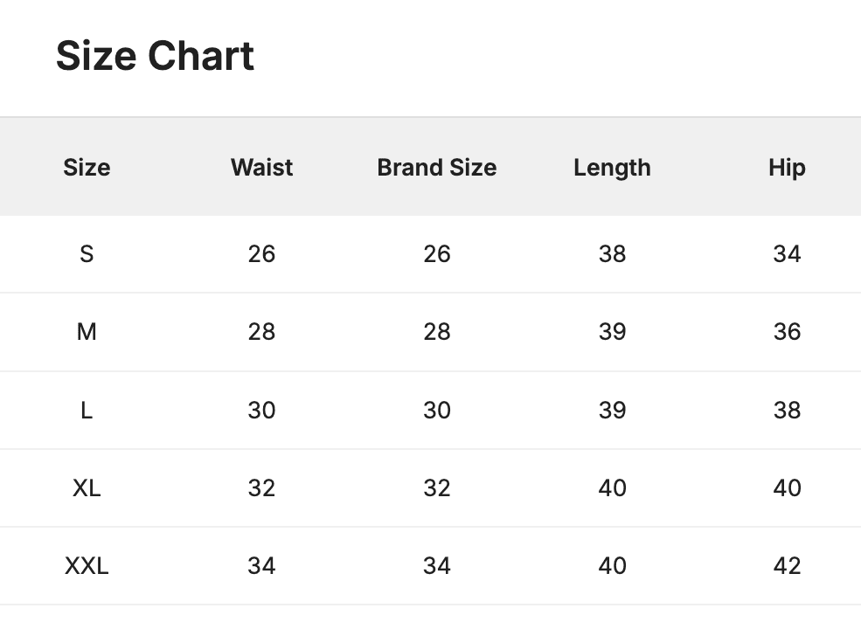861x629 pixels.
Task: Click the Size Chart heading
Action: click(155, 57)
